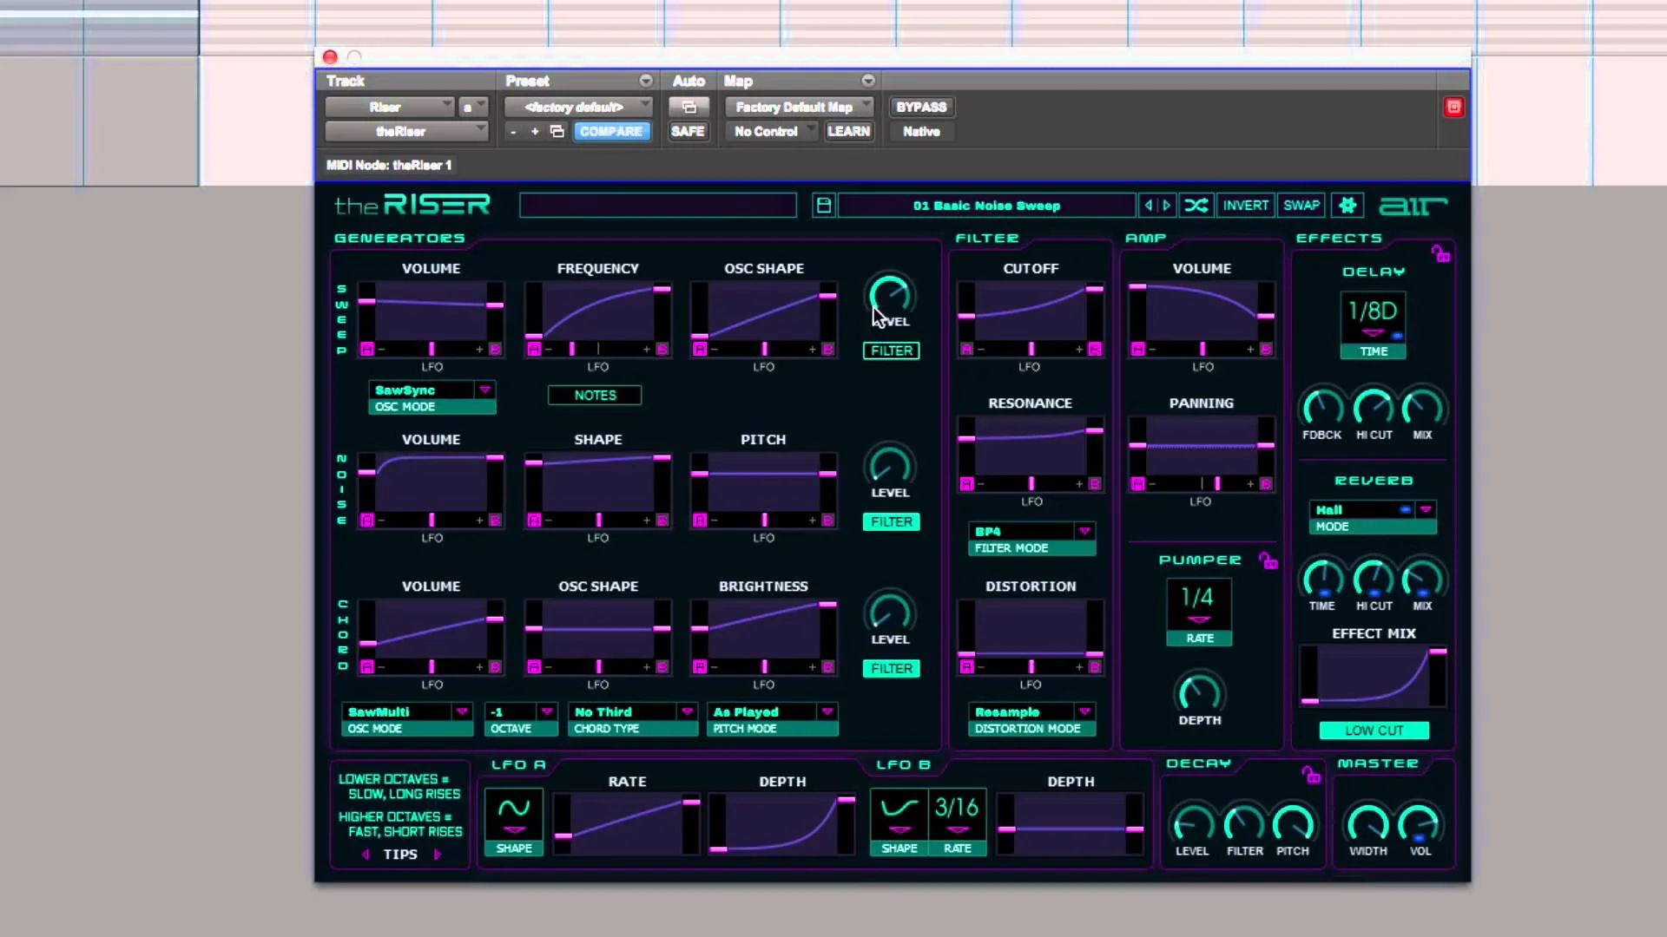The height and width of the screenshot is (937, 1667).
Task: Go to the next preset arrow
Action: (x=1167, y=206)
